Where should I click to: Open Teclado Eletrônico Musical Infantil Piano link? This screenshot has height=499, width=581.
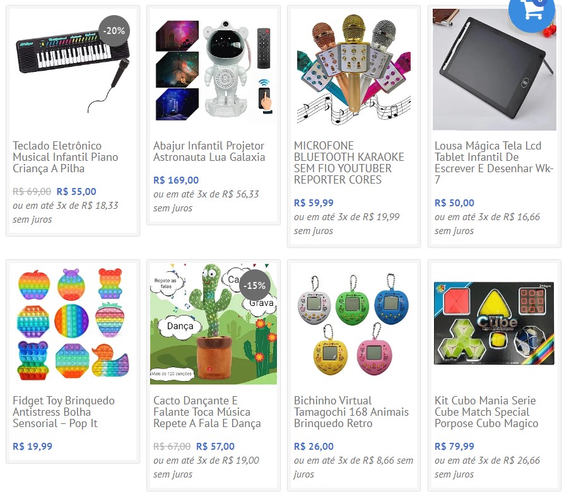tap(66, 157)
